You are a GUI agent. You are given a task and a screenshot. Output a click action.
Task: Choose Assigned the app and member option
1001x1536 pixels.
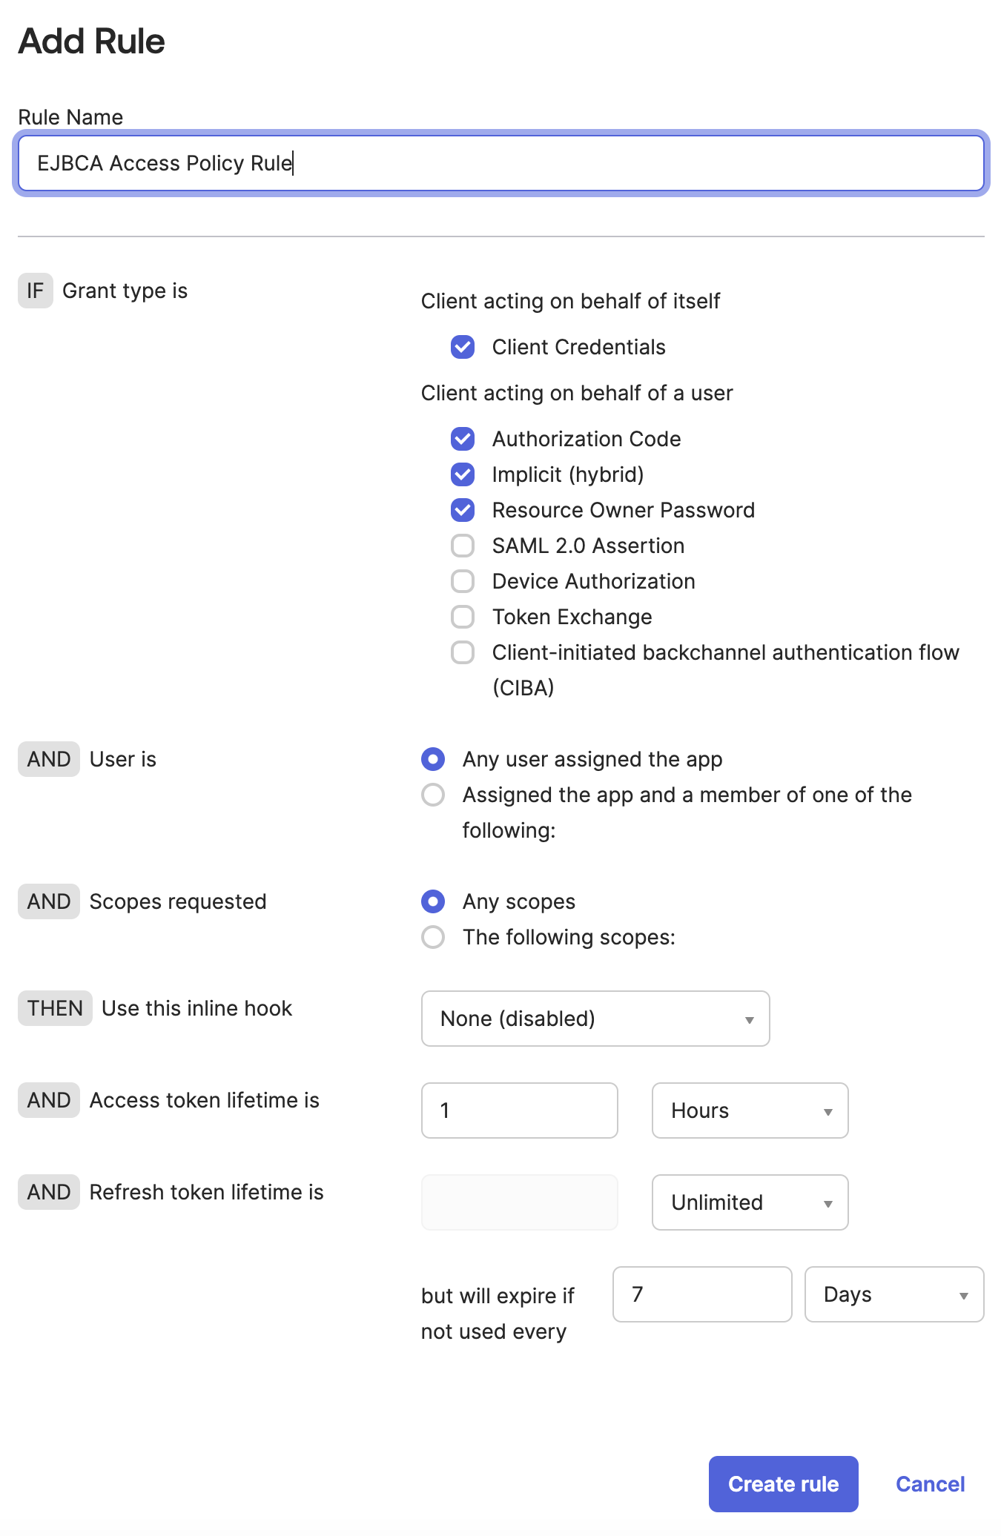pyautogui.click(x=433, y=795)
